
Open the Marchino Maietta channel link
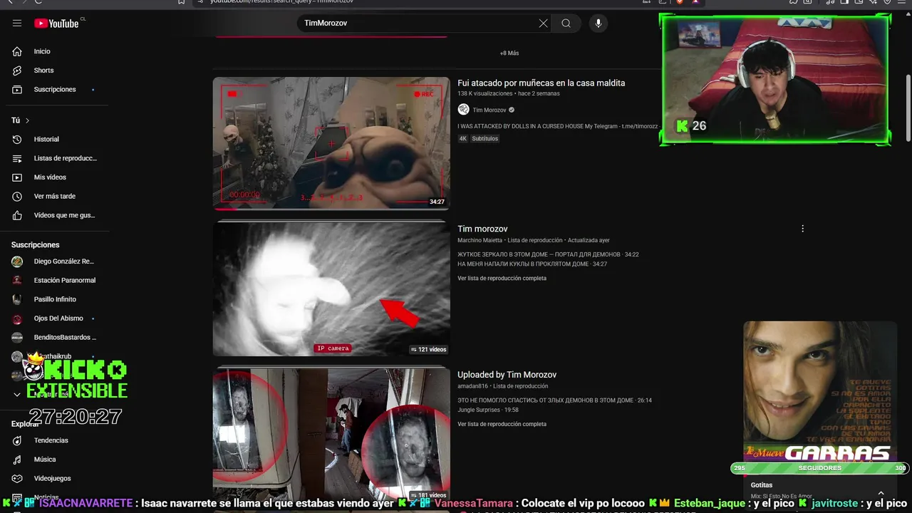pos(480,241)
